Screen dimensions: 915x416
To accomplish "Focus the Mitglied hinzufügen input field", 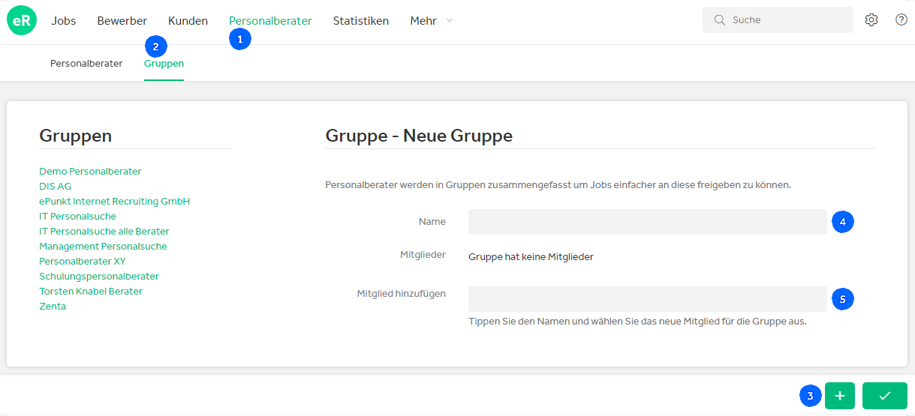I will (x=648, y=299).
